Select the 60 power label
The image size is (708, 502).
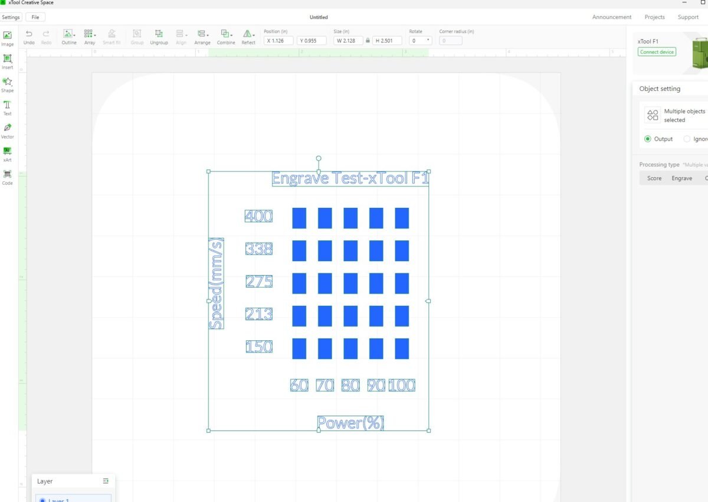point(299,385)
